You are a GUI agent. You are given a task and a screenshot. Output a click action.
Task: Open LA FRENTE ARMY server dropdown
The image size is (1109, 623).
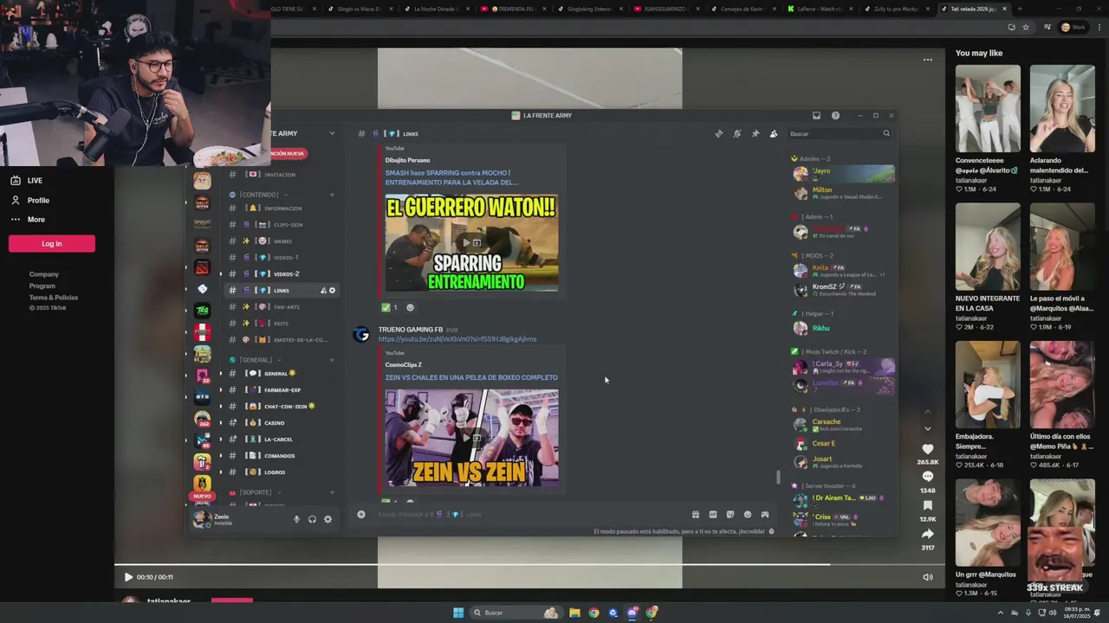[332, 133]
